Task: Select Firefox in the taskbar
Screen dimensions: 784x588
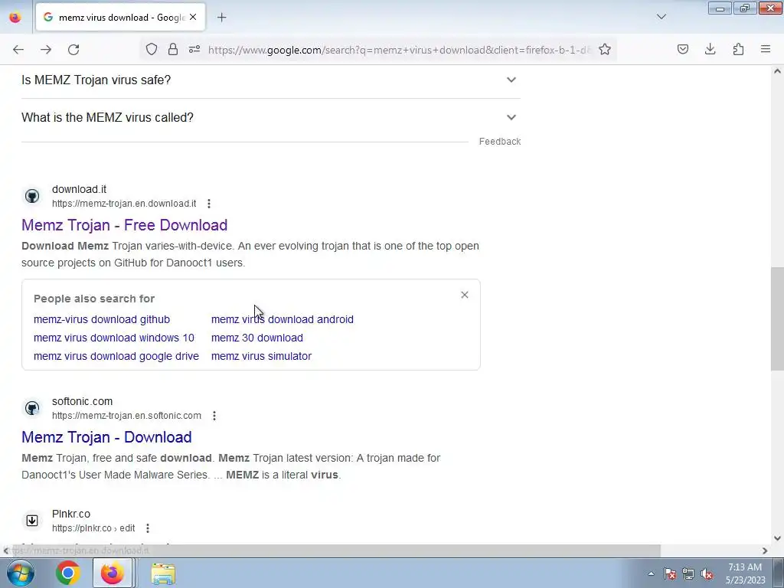Action: pos(113,573)
